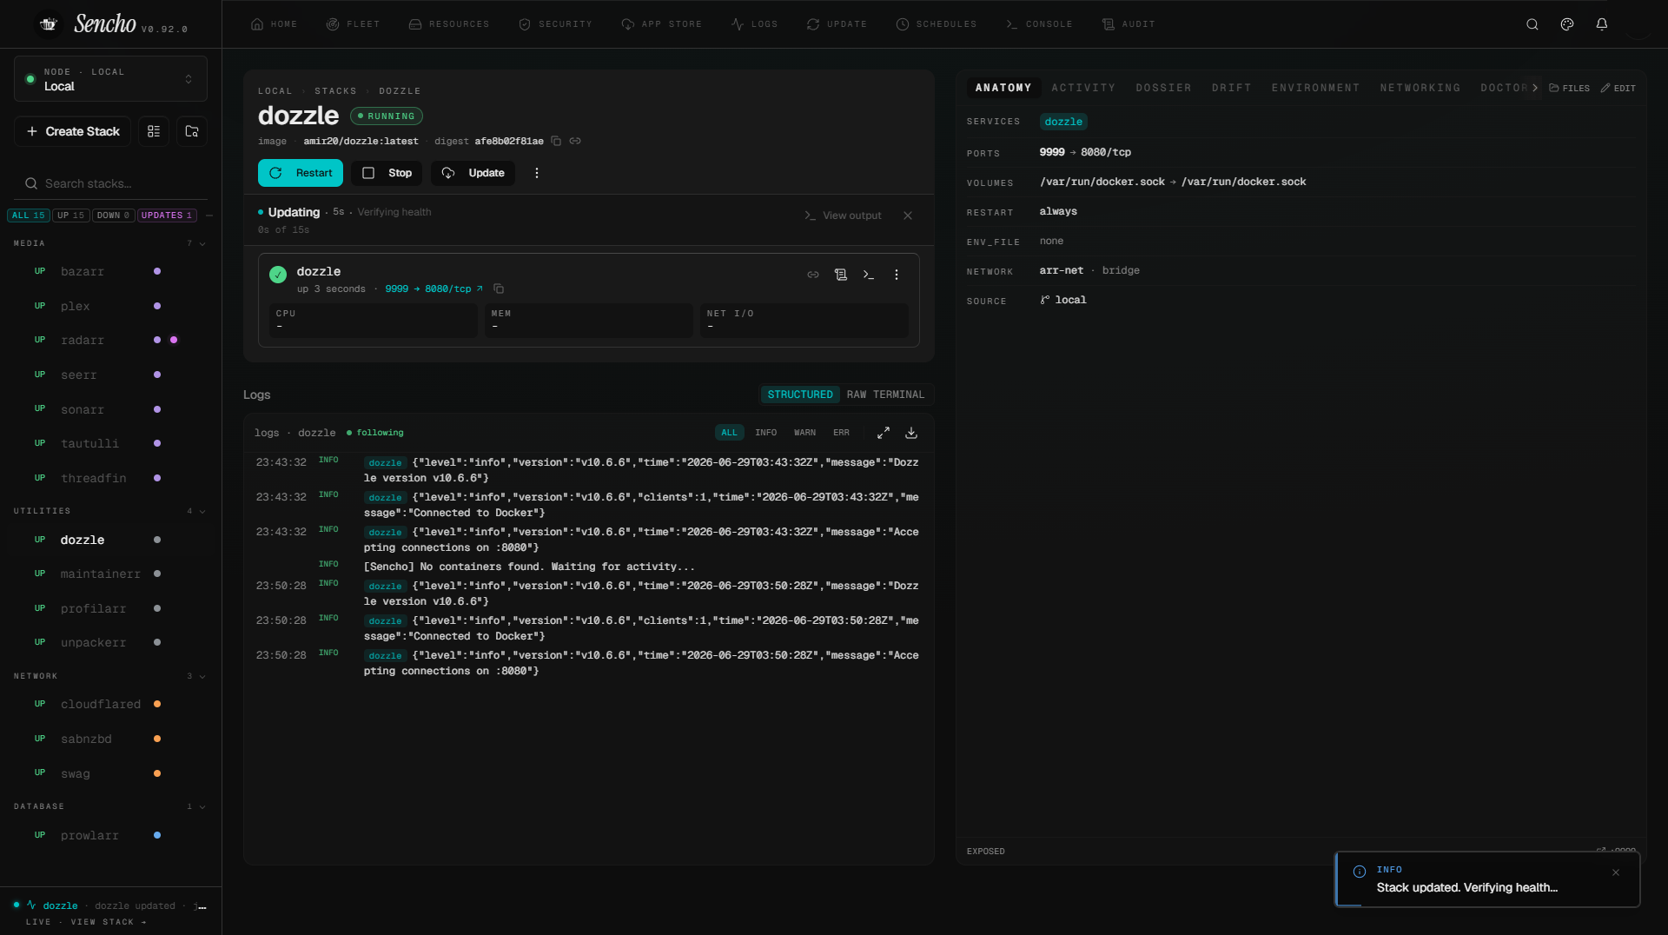The image size is (1668, 935).
Task: Open dozzle container kebab menu
Action: (897, 275)
